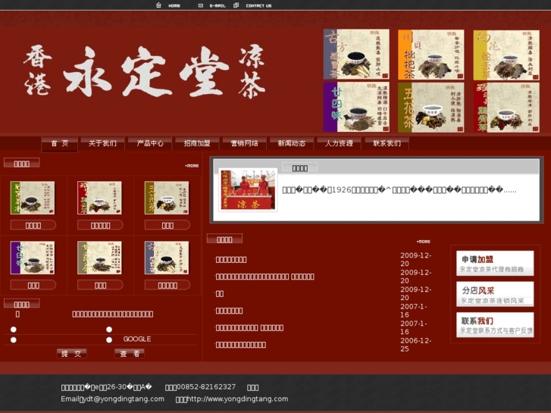Click the orange 枇杷茶 banner image
This screenshot has width=551, height=413.
pos(430,55)
